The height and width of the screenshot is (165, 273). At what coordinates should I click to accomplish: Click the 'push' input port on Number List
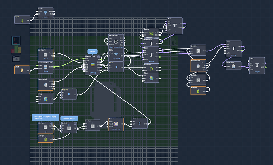tap(84, 61)
